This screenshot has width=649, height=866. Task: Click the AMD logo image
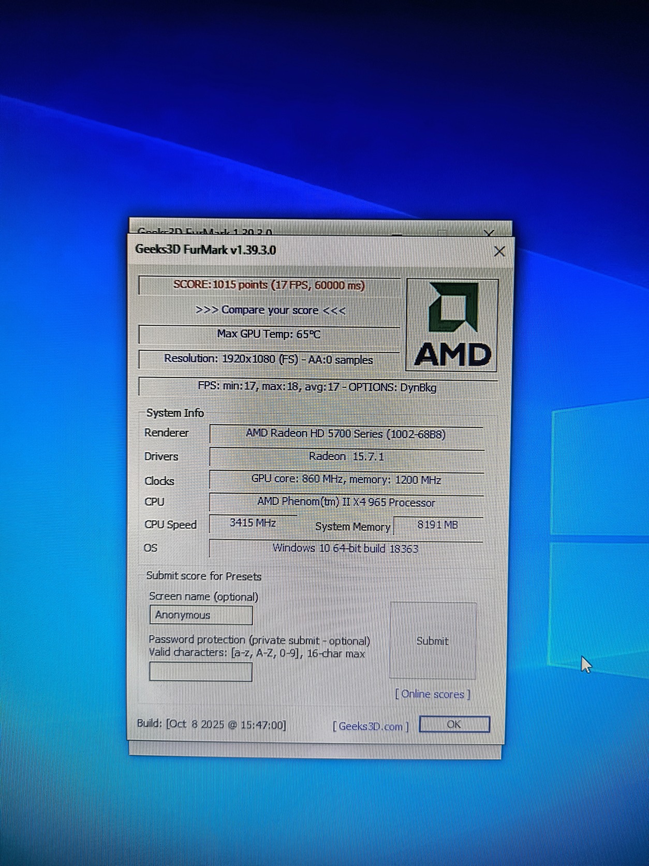tap(452, 325)
